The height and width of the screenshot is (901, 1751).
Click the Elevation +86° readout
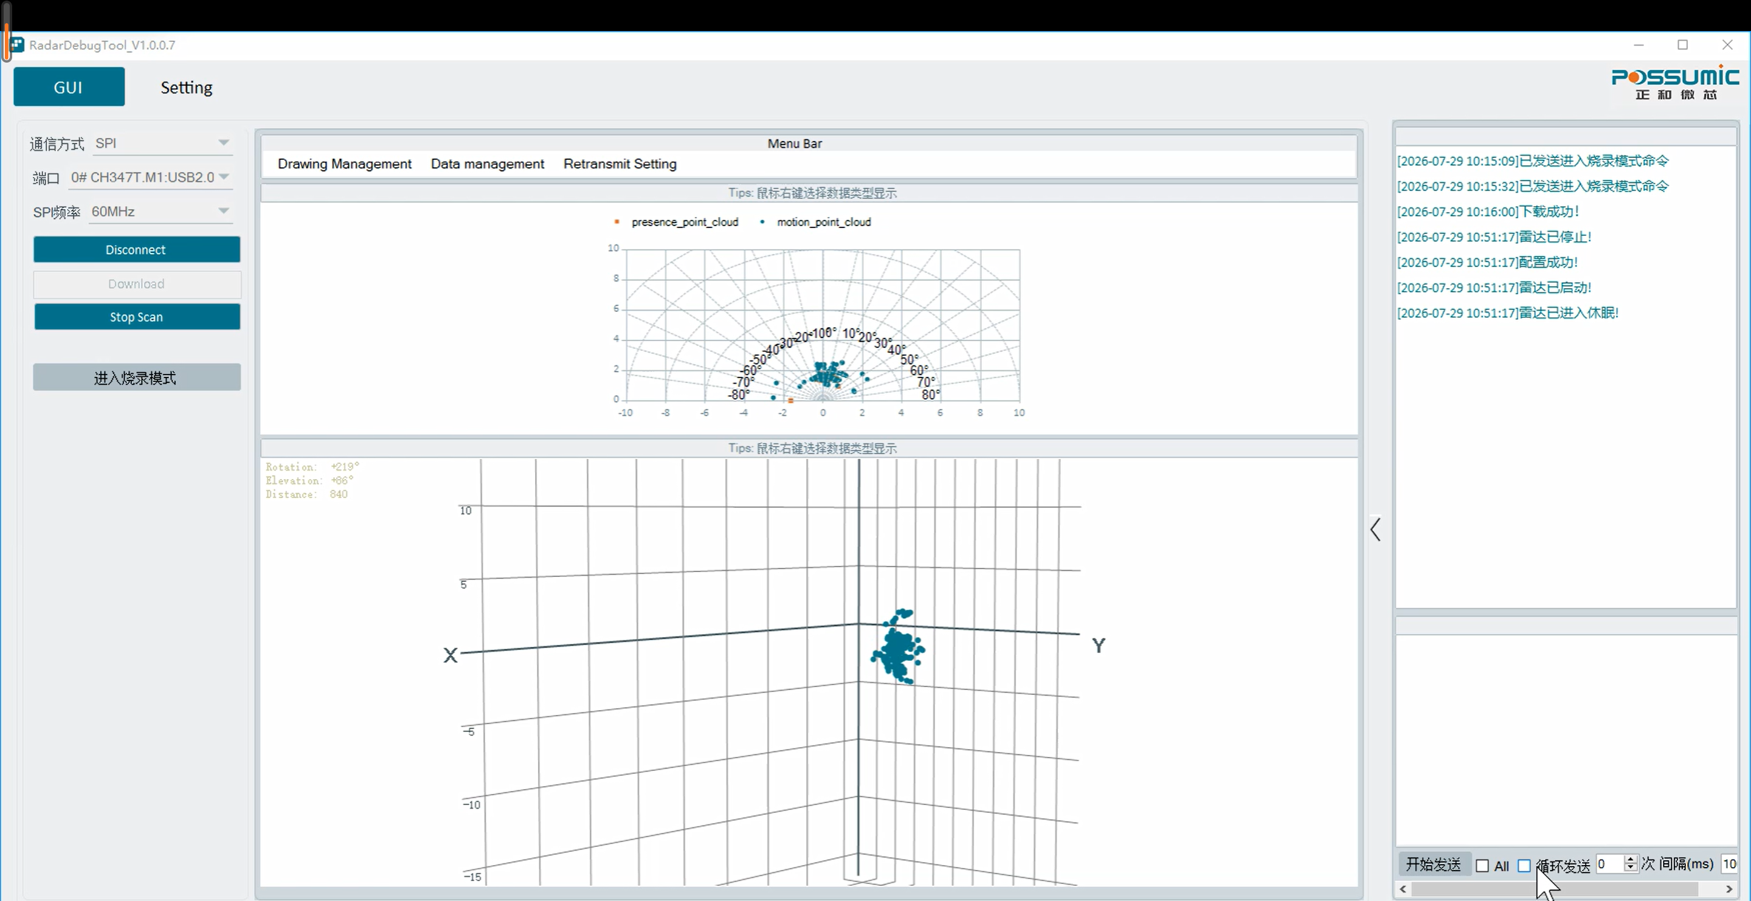click(x=309, y=480)
